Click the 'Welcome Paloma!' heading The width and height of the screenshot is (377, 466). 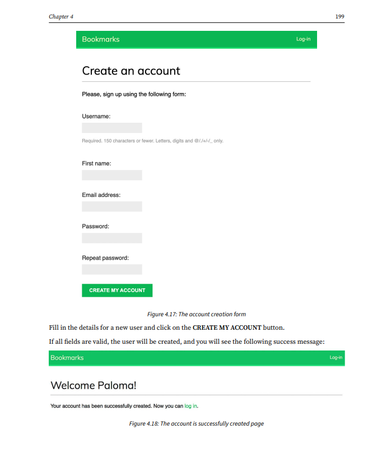point(94,385)
